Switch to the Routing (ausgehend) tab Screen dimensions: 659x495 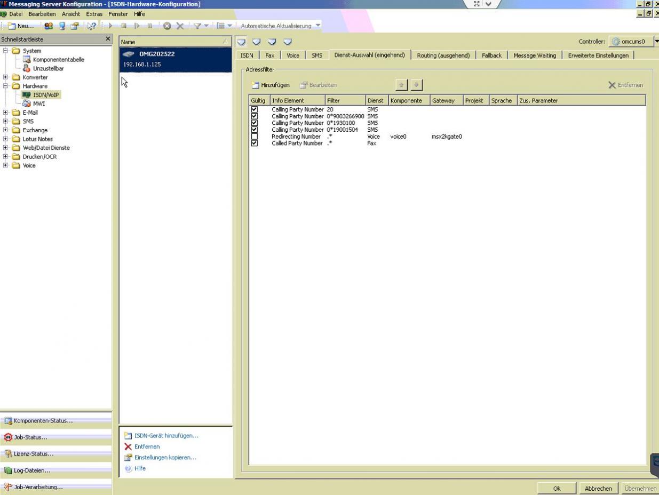(x=443, y=55)
